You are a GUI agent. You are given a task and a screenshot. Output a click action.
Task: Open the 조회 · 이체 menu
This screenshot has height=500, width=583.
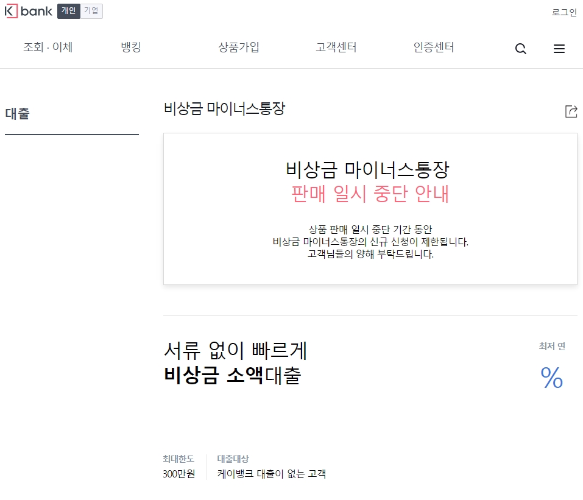point(48,48)
